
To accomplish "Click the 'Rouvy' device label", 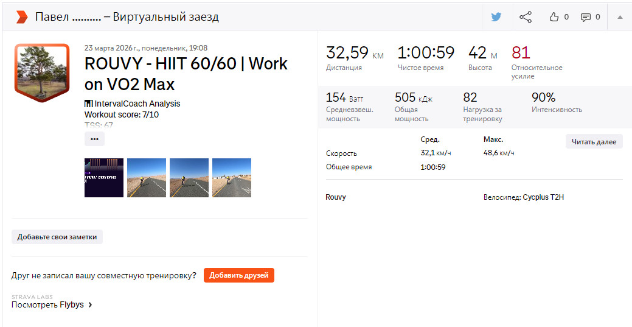I will [336, 197].
